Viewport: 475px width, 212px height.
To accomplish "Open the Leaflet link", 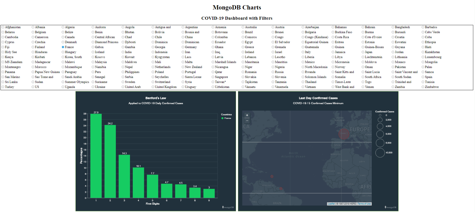I will [331, 204].
